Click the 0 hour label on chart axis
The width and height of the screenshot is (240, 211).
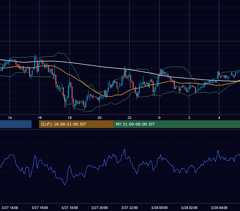[159, 118]
